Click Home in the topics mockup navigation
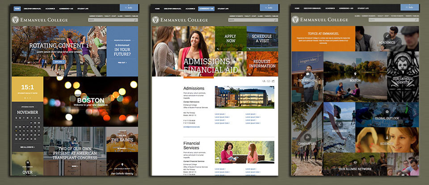The width and height of the screenshot is (429, 185). [297, 8]
